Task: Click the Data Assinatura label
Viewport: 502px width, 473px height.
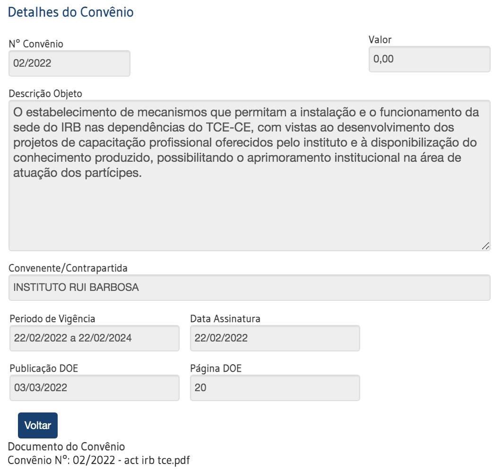Action: coord(225,319)
